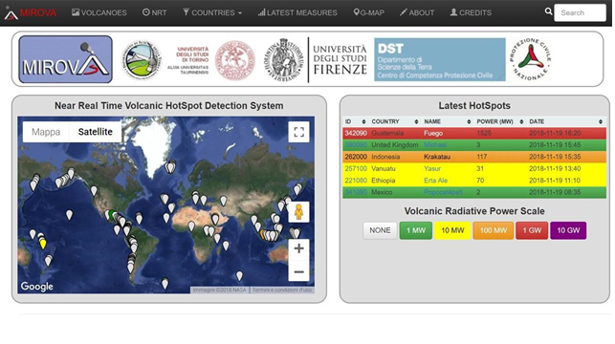The height and width of the screenshot is (344, 615).
Task: Click the red 1 GW scale button
Action: (x=532, y=230)
